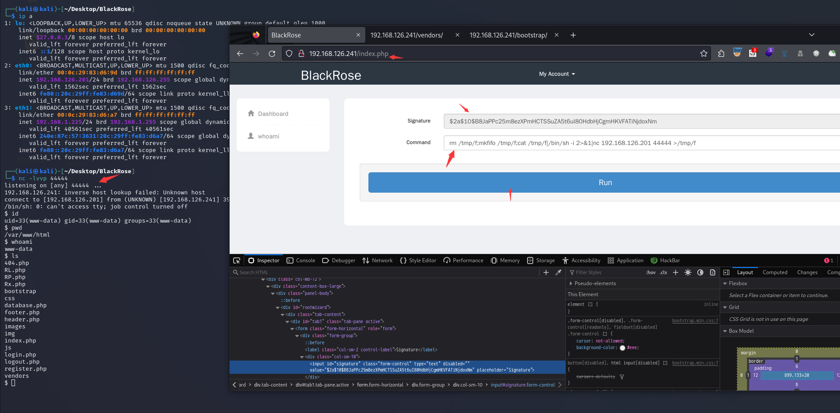Image resolution: width=840 pixels, height=413 pixels.
Task: Go back using browser back arrow
Action: [x=240, y=53]
